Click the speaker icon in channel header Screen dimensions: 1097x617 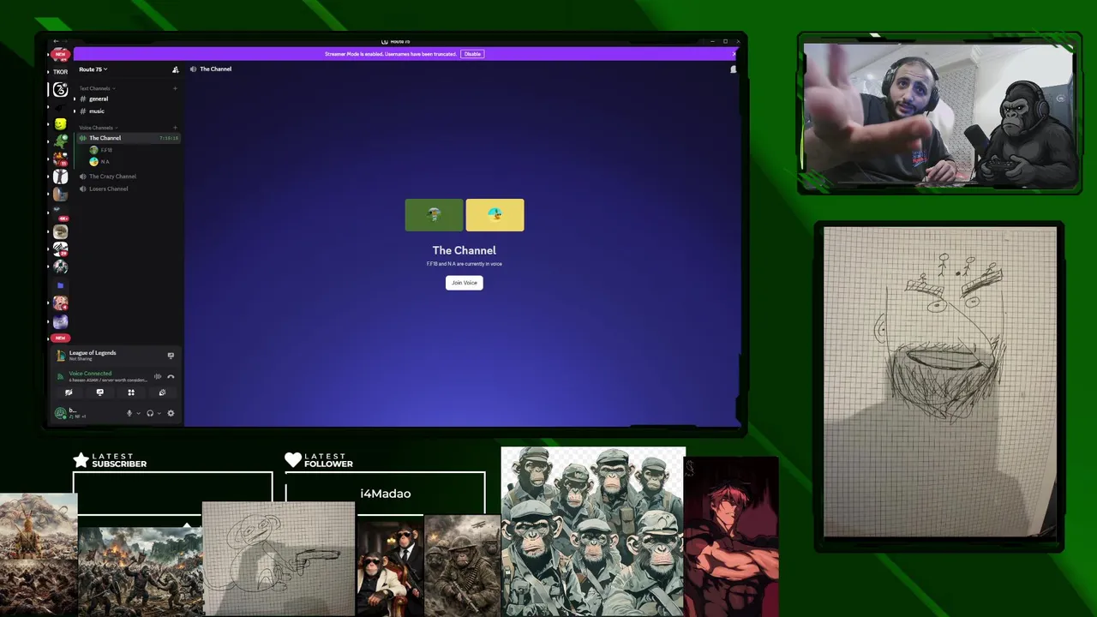click(193, 69)
